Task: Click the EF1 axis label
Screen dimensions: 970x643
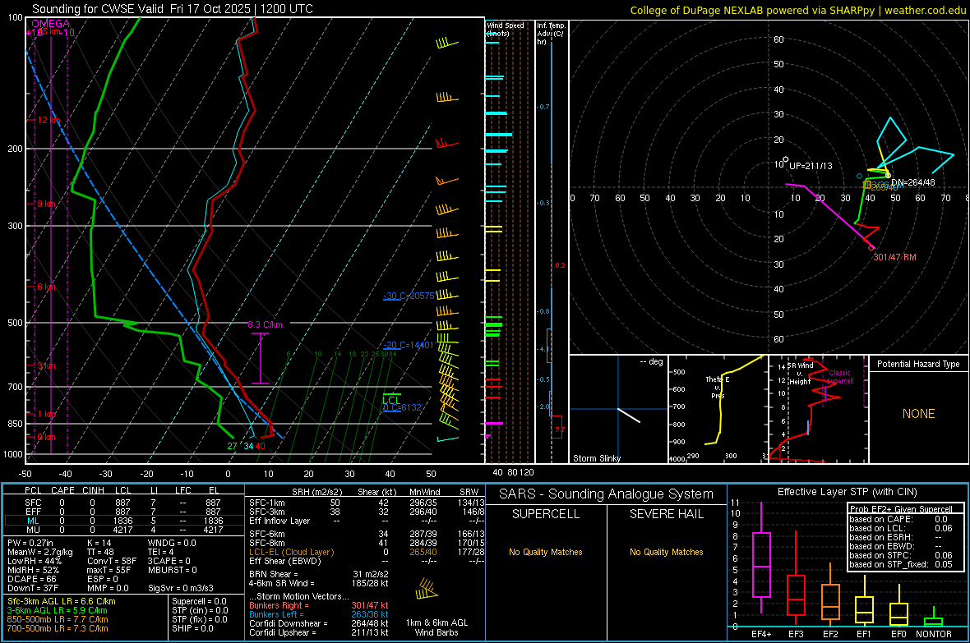Action: coord(864,634)
